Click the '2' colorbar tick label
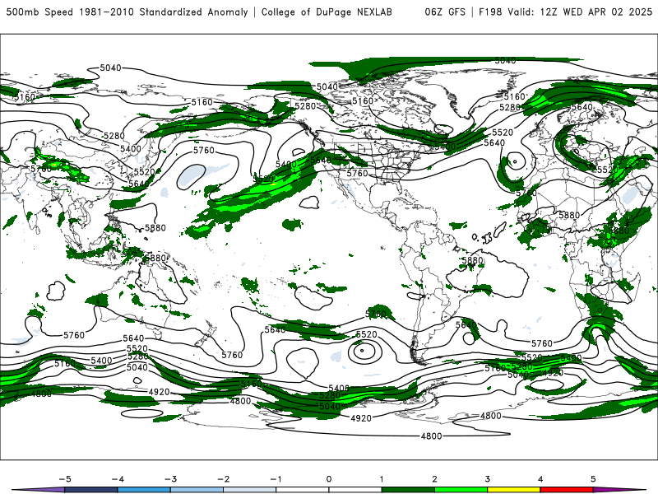Viewport: 658px width, 494px height. [x=435, y=479]
